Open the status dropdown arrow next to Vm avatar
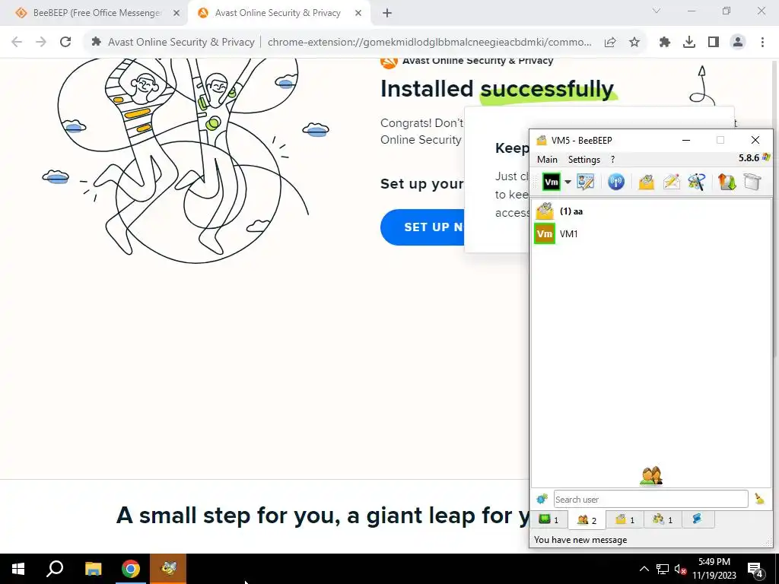The height and width of the screenshot is (584, 779). (568, 182)
